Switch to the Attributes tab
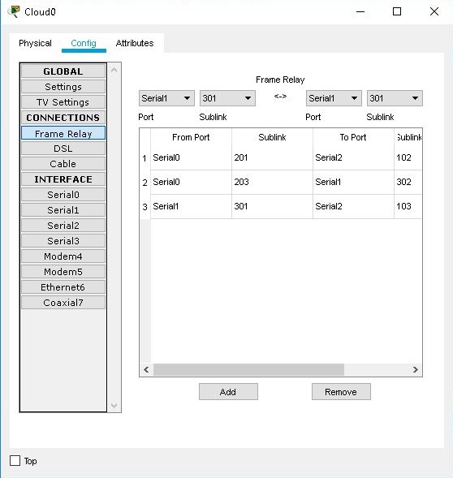 (135, 43)
